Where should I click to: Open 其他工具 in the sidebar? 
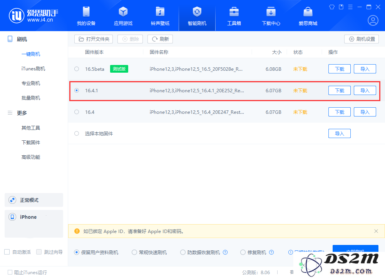tap(31, 128)
